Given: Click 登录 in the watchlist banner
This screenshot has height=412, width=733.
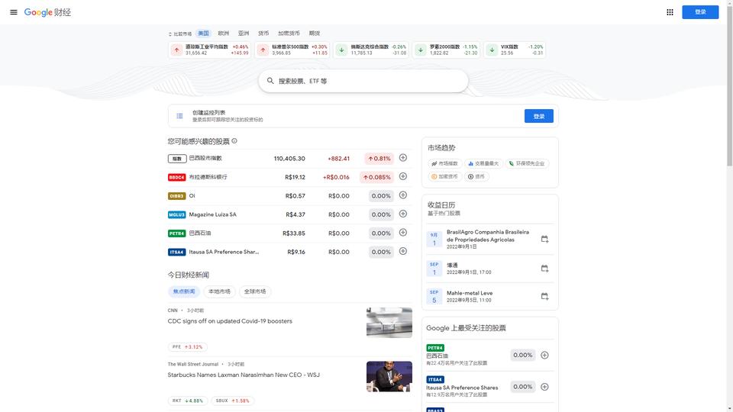Looking at the screenshot, I should [538, 116].
